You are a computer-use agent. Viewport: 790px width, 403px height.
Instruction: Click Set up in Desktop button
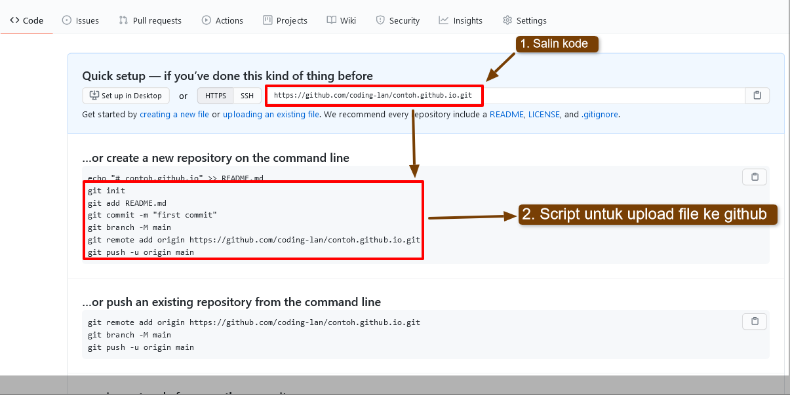tap(125, 95)
